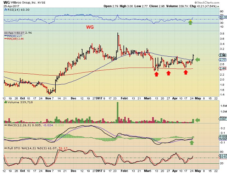This screenshot has height=173, width=227.
Task: Click Dec on the price chart date axis
Action: click(x=73, y=98)
